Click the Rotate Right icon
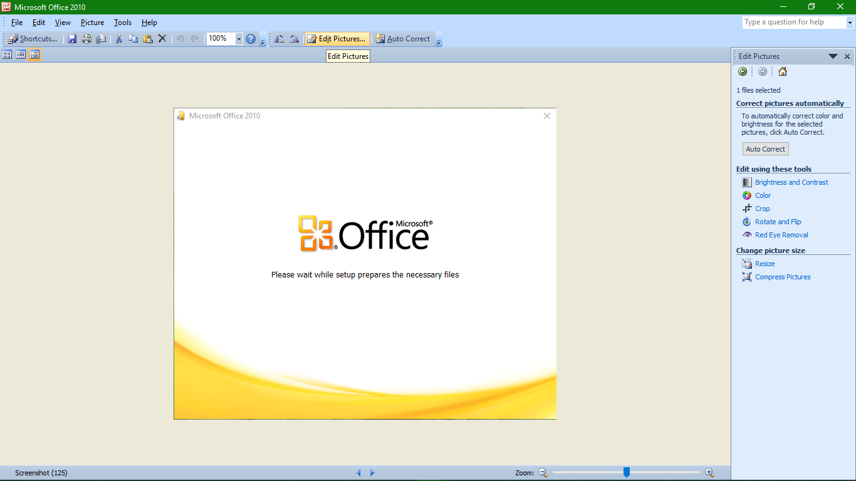856x481 pixels. click(294, 39)
